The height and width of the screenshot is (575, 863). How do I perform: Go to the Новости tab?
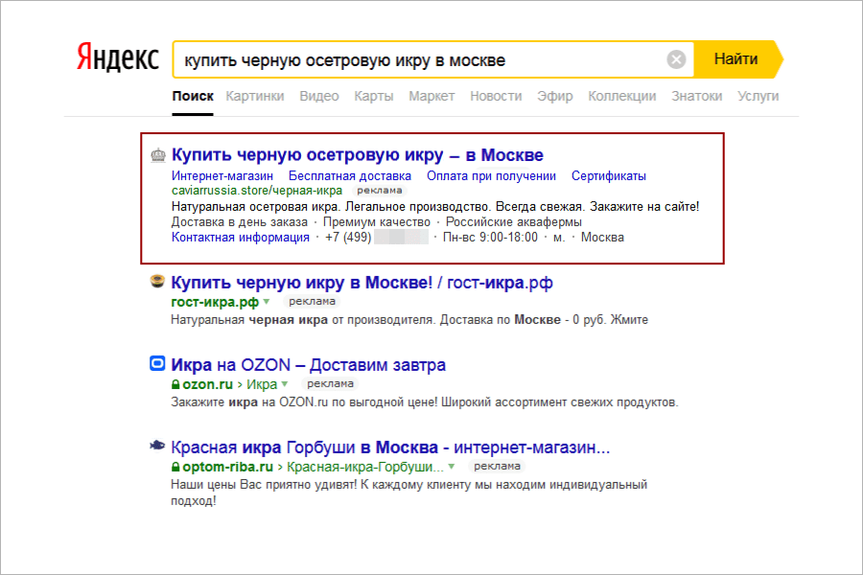click(496, 96)
